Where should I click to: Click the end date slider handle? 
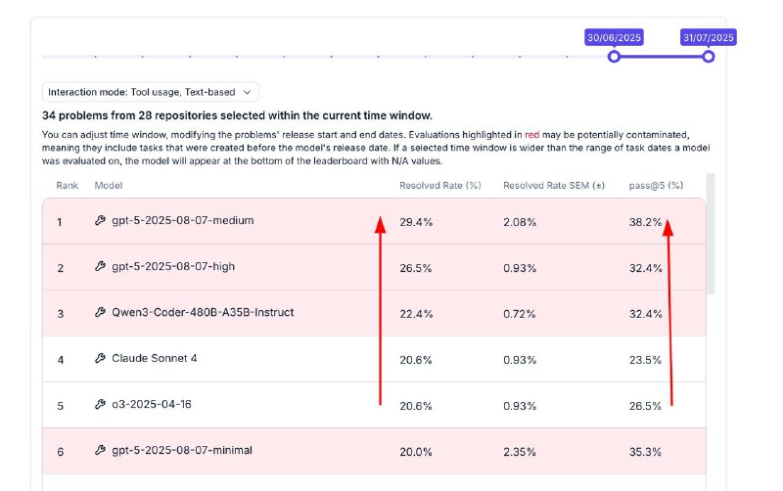(x=709, y=57)
